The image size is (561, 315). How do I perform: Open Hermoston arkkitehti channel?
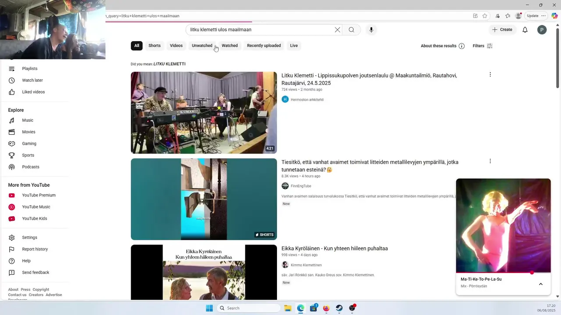tap(307, 100)
